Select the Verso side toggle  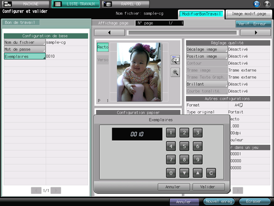103,60
